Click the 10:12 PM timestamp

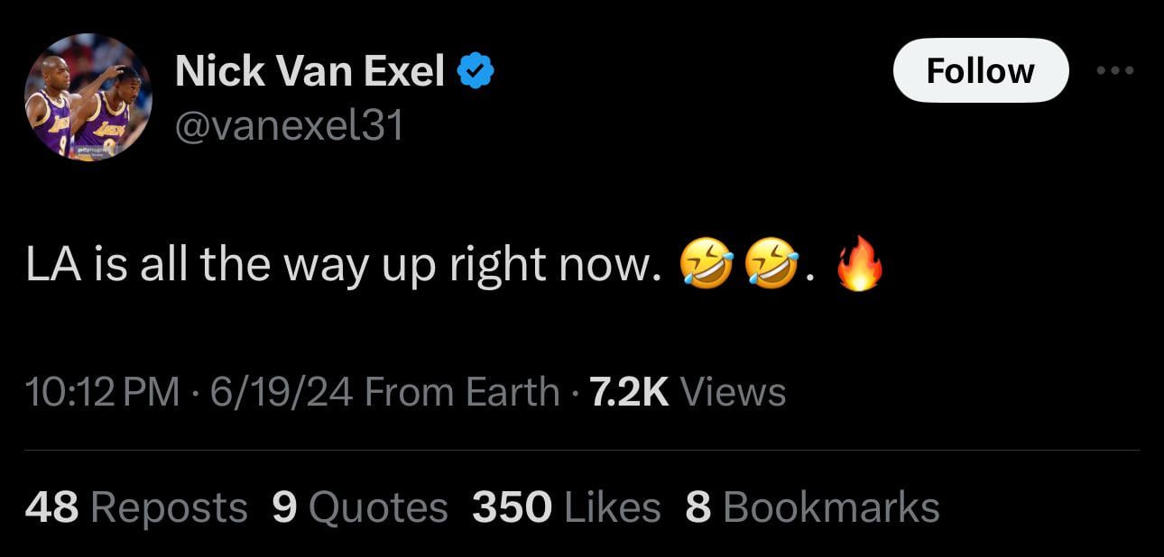pos(102,392)
